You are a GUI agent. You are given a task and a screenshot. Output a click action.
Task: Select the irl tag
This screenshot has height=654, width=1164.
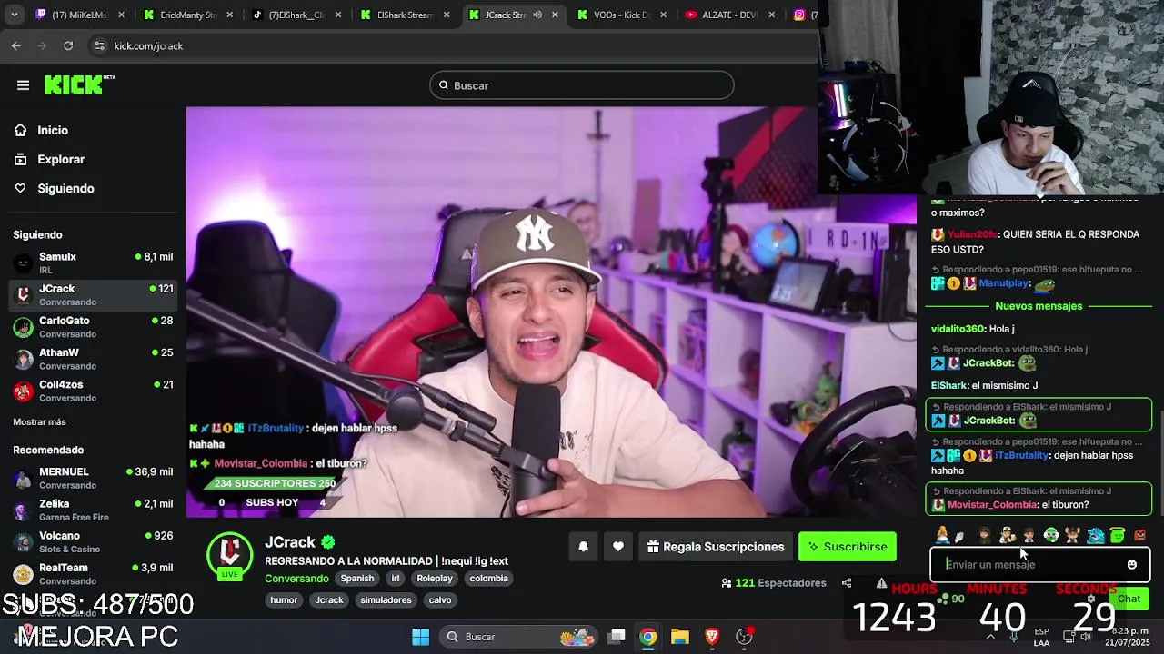coord(396,579)
